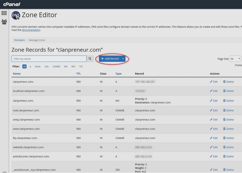Edit the webdisk.clanpreneur.com record
Image resolution: width=242 pixels, height=173 pixels.
pyautogui.click(x=214, y=147)
